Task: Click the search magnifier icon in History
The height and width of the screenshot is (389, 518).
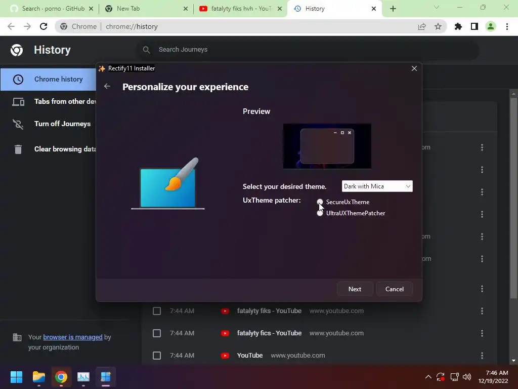Action: [x=146, y=50]
